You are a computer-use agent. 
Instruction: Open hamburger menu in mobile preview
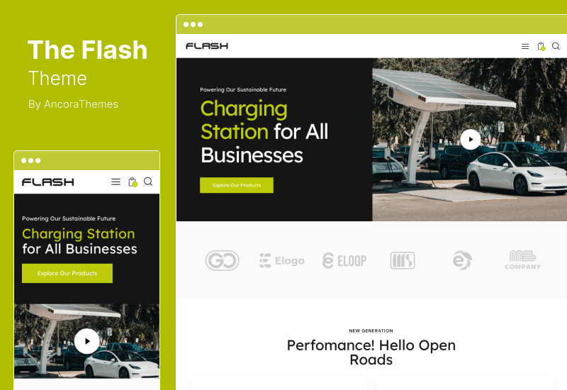pyautogui.click(x=116, y=182)
